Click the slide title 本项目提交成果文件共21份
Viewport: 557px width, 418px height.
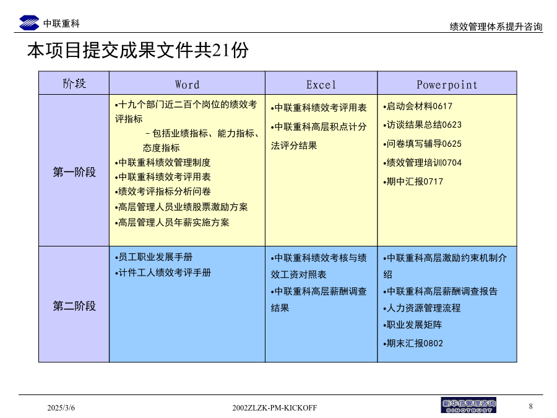click(138, 50)
